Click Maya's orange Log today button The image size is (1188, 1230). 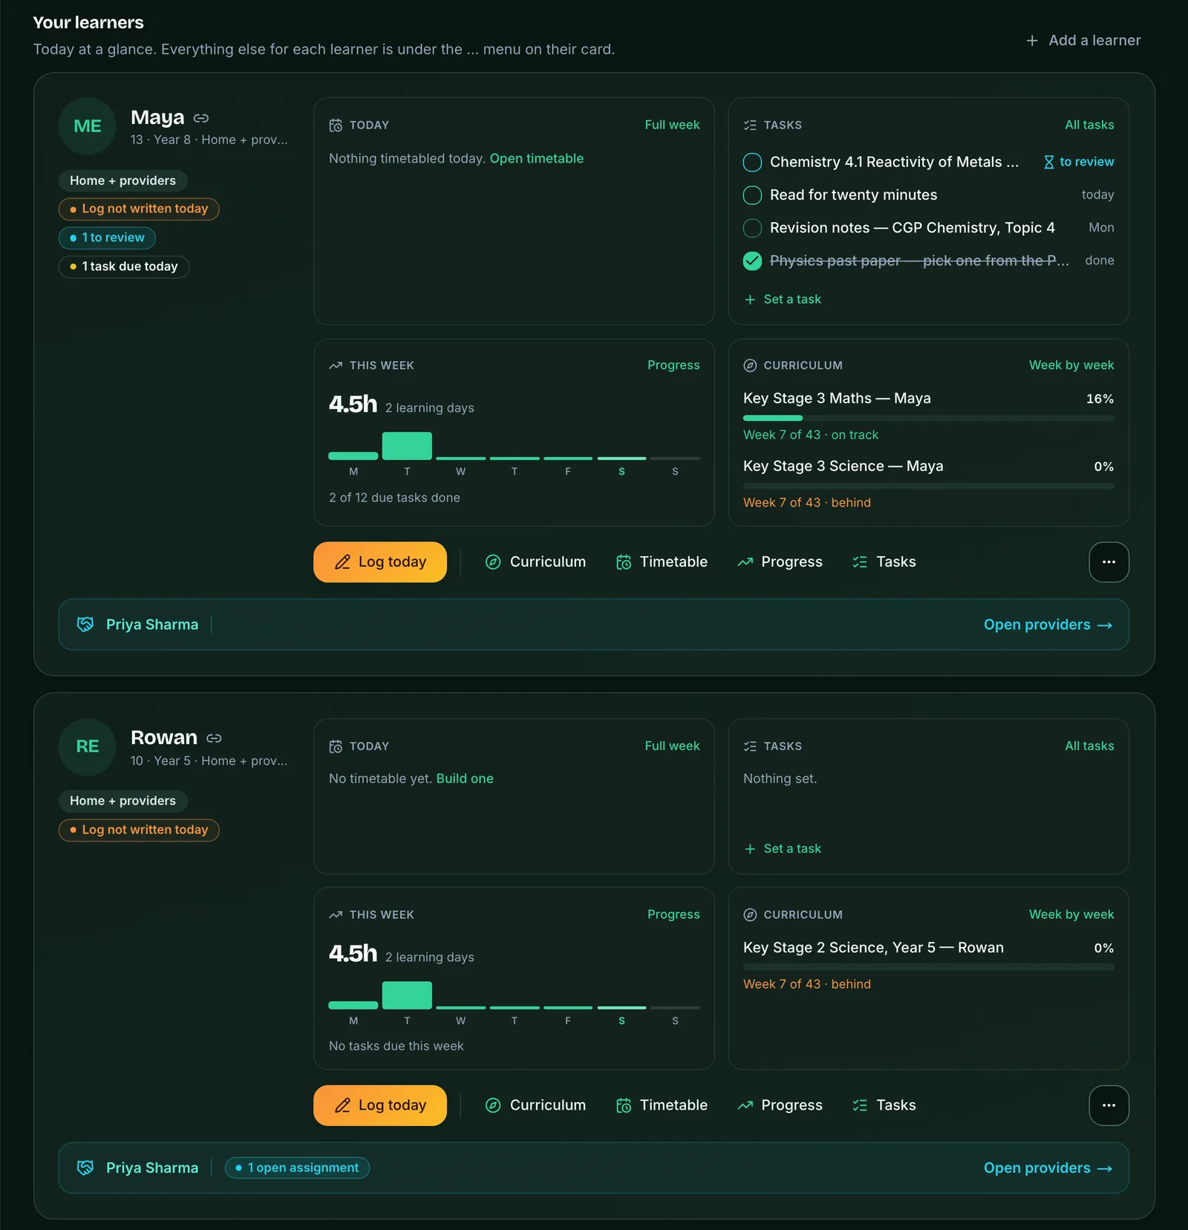(x=380, y=562)
